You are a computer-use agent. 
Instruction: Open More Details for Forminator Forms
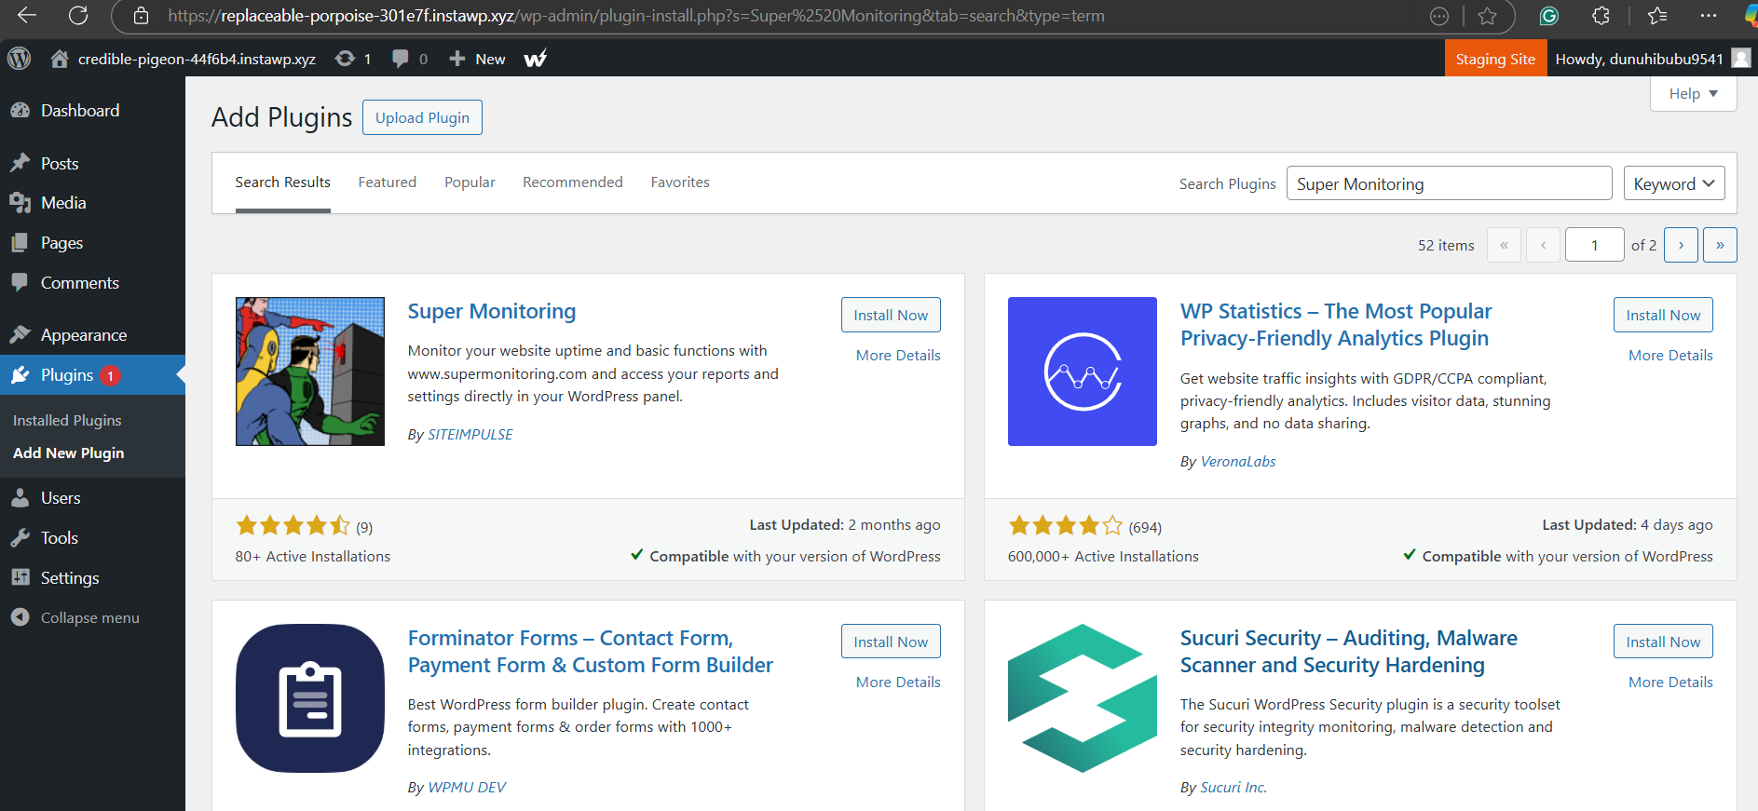click(898, 683)
